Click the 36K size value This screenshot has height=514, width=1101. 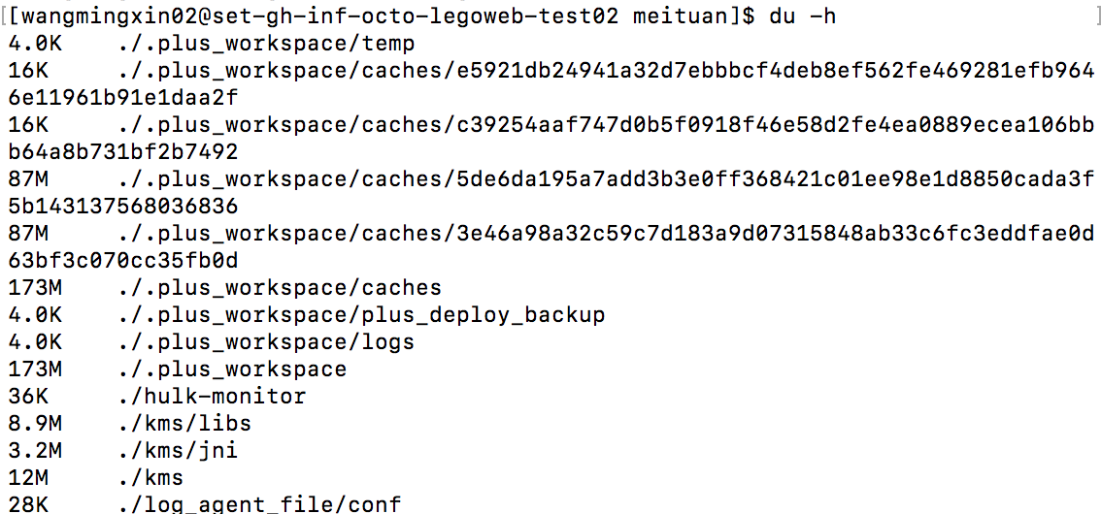(28, 397)
